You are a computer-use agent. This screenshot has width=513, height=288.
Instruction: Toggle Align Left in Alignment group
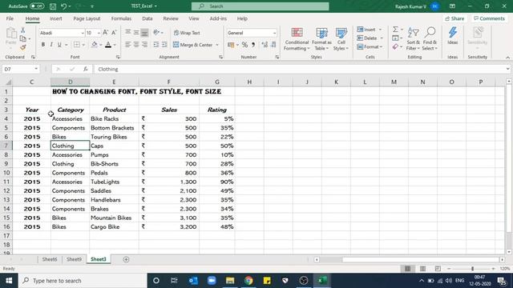coord(127,45)
